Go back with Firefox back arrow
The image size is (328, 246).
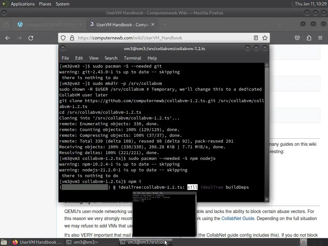point(8,38)
